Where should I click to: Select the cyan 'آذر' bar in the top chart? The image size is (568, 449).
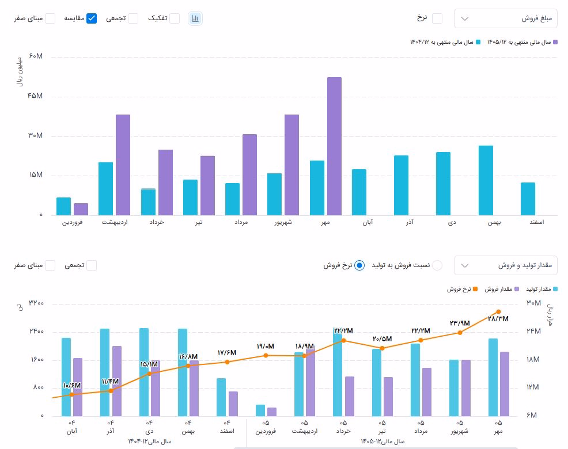[x=402, y=185]
